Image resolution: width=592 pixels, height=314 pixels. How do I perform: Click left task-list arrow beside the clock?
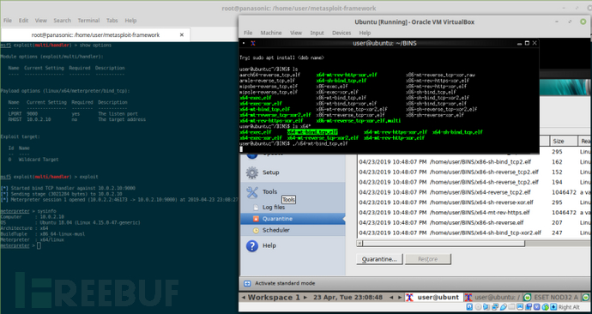tap(391, 298)
